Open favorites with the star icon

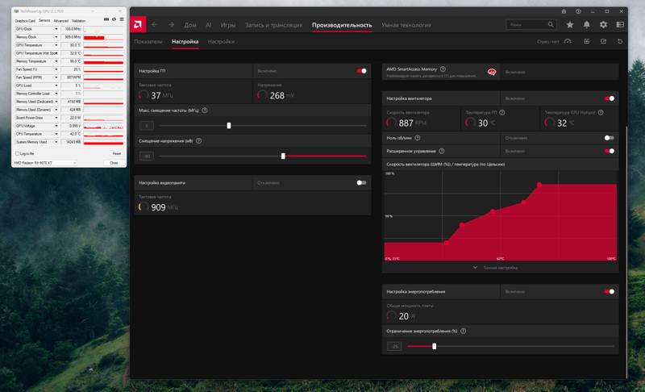pyautogui.click(x=570, y=25)
